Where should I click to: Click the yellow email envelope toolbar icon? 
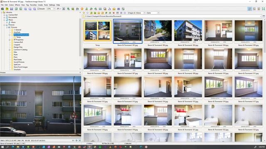[114, 9]
